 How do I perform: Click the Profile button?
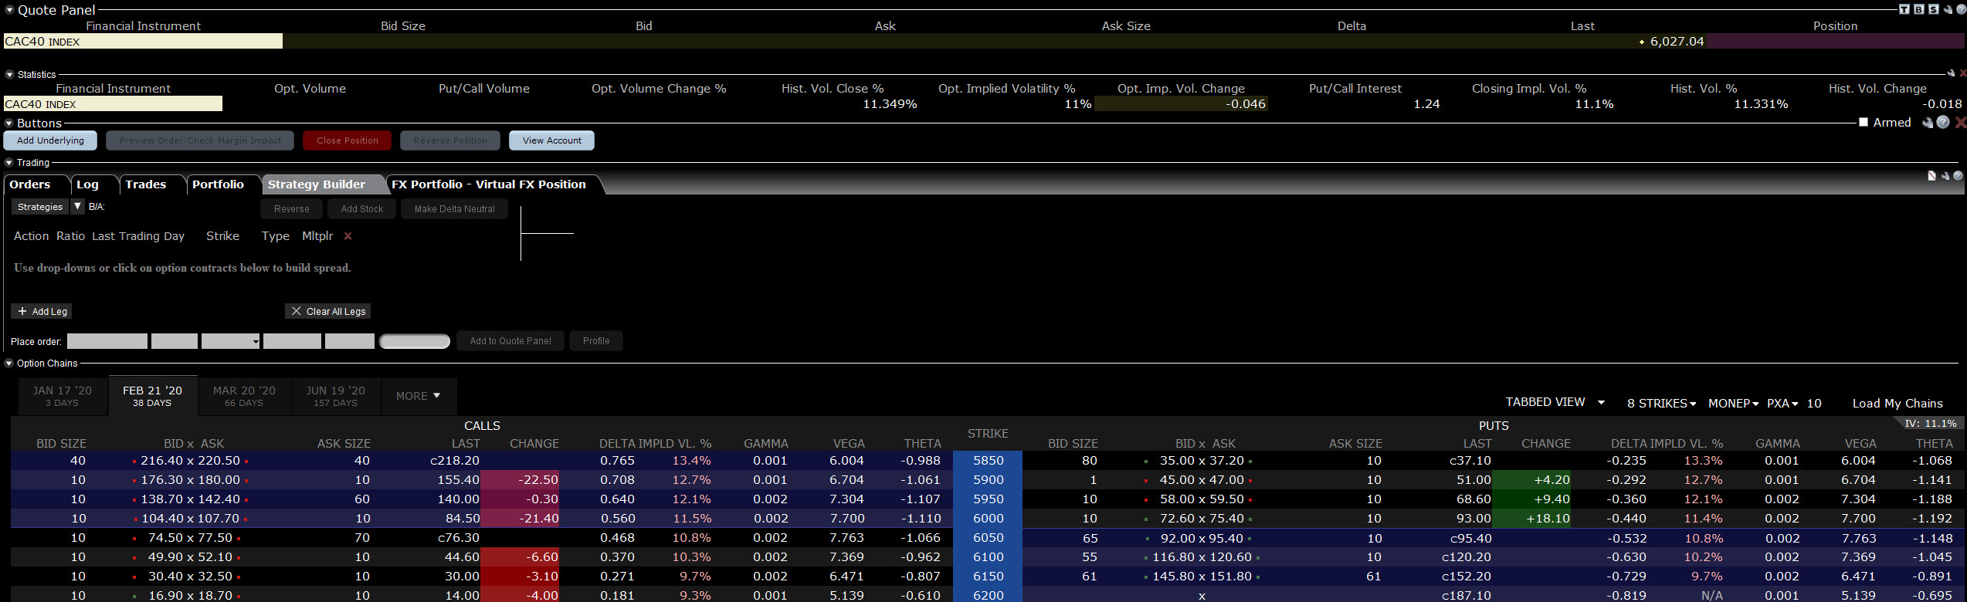coord(596,341)
